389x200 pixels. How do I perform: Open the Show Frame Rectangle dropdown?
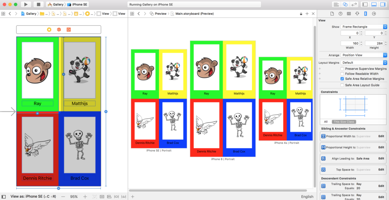364,27
